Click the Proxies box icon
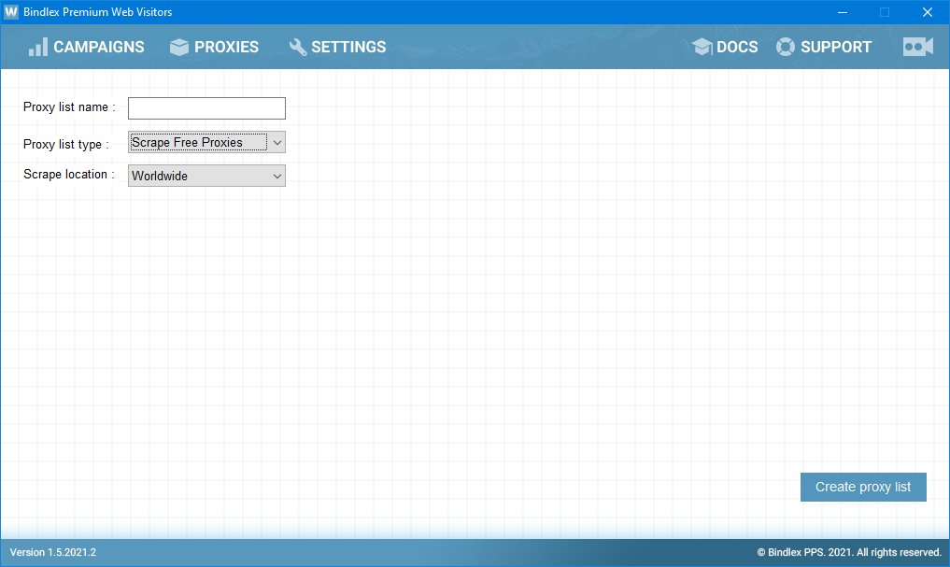Image resolution: width=950 pixels, height=567 pixels. pyautogui.click(x=179, y=48)
